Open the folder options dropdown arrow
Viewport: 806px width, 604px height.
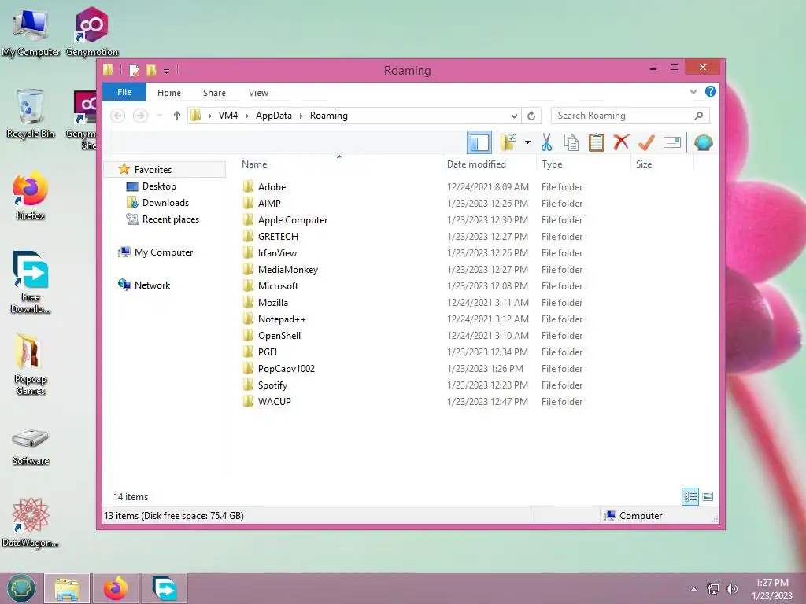pyautogui.click(x=527, y=142)
